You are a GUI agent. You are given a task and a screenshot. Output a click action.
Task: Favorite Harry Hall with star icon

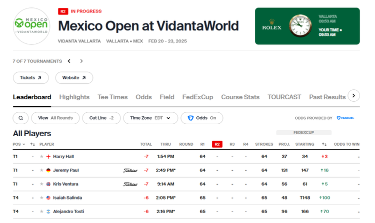41,157
